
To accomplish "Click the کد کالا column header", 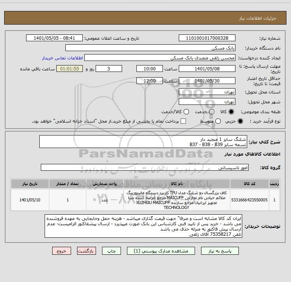I will (249, 184).
